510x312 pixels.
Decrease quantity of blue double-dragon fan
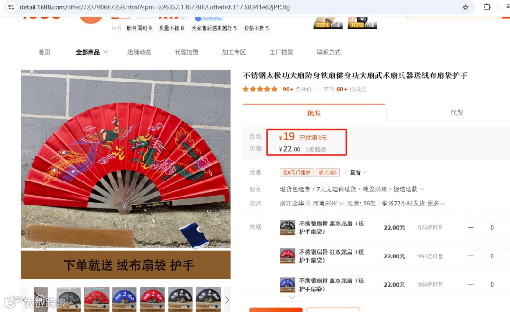pyautogui.click(x=471, y=284)
